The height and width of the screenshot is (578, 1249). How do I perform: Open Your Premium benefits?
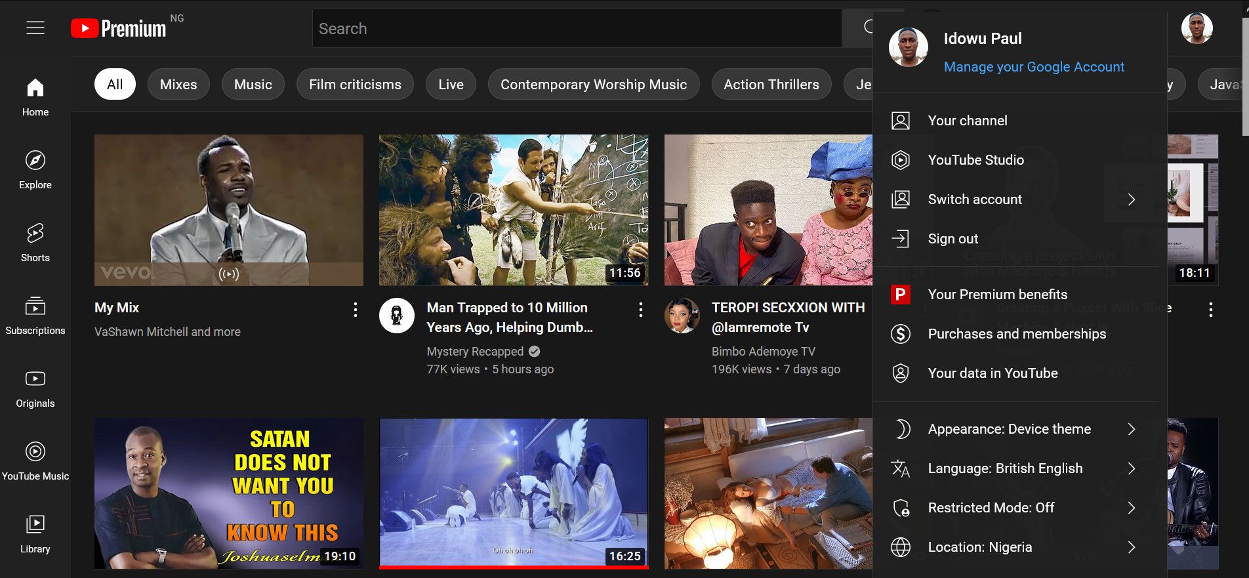(x=1020, y=295)
